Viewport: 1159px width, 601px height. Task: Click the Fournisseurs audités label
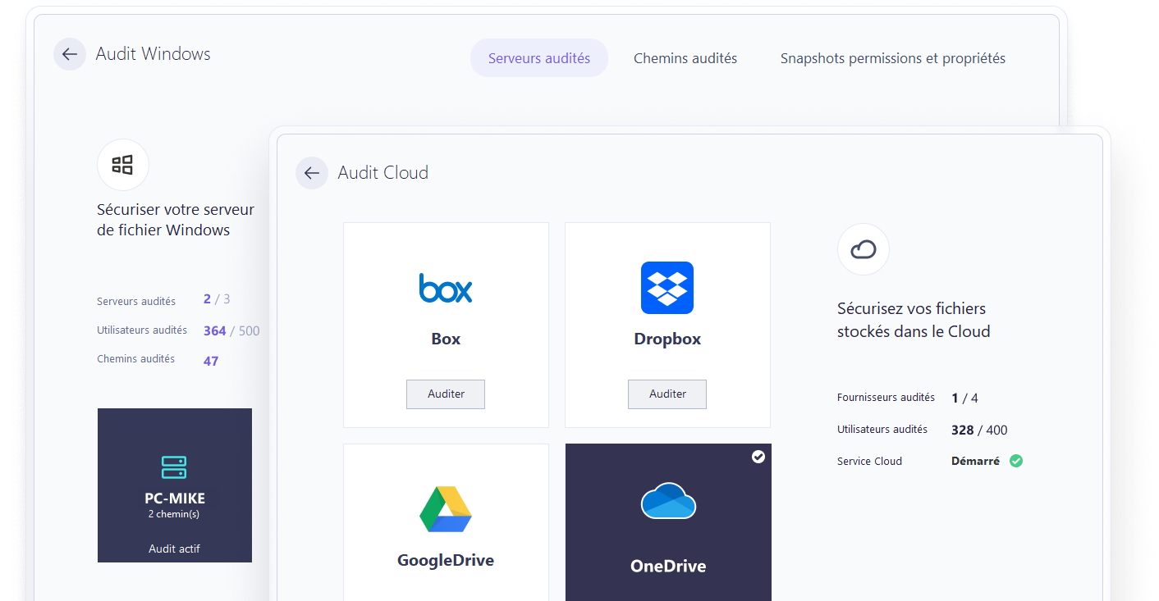[886, 398]
